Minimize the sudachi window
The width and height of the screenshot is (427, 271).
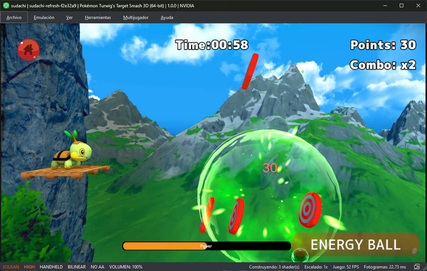(385, 6)
